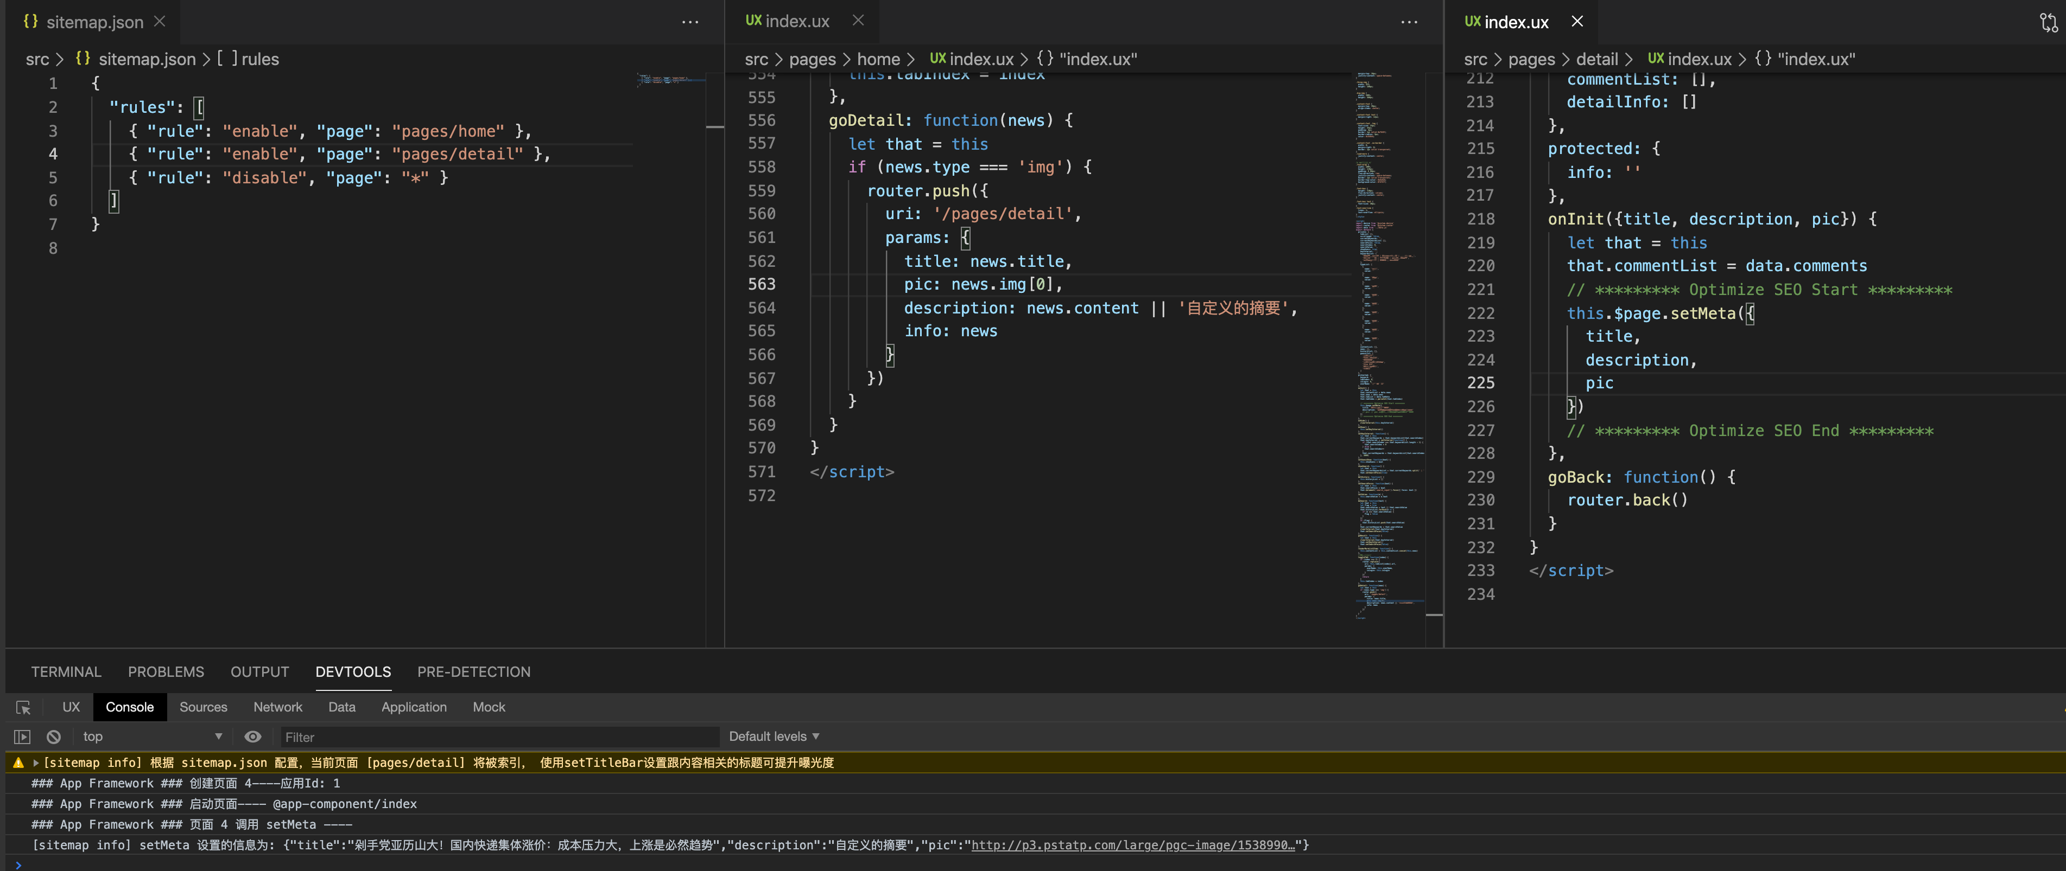2066x871 pixels.
Task: Clear the console with the ban icon
Action: [54, 736]
